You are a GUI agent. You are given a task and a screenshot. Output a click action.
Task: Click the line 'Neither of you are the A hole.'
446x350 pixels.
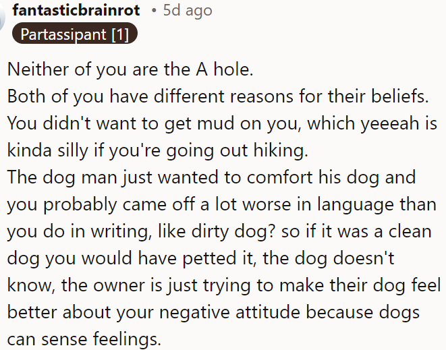point(130,69)
